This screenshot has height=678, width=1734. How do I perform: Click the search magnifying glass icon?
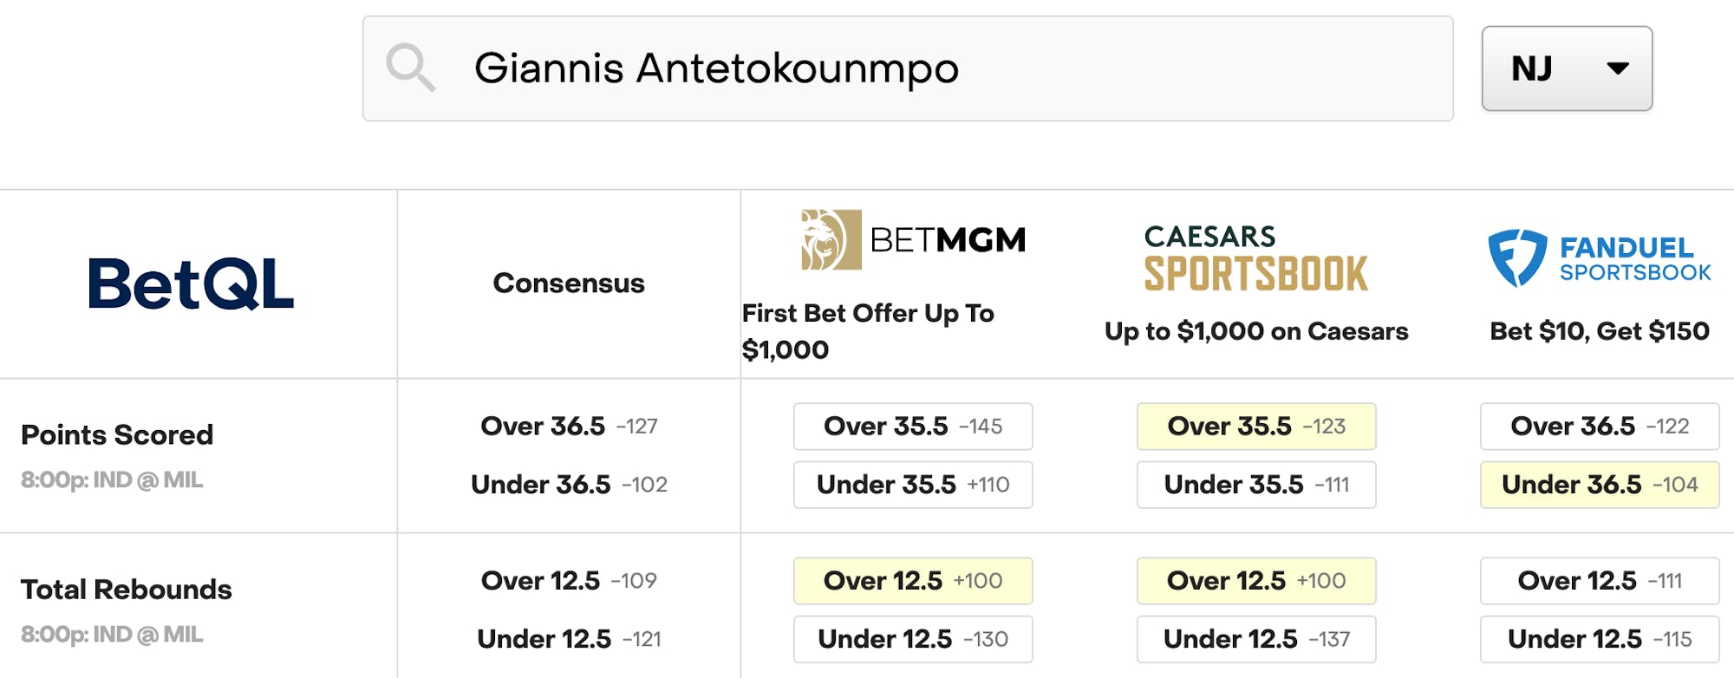pos(410,68)
